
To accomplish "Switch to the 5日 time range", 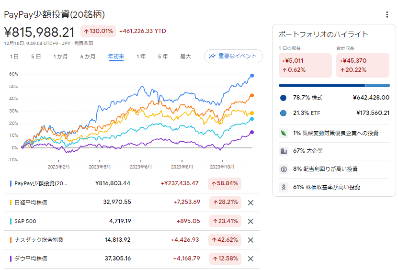I will pos(36,56).
